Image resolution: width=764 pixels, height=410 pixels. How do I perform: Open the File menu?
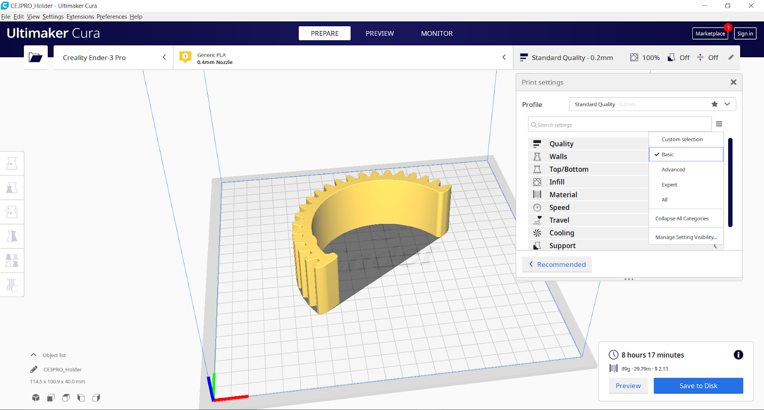click(6, 17)
